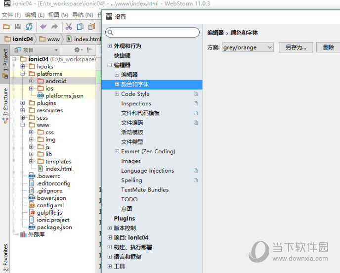Click the Undo arrow icon
This screenshot has width=340, height=273.
click(x=43, y=27)
